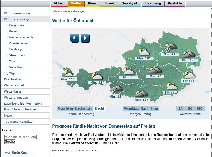Open Team und Kontakte link
Image resolution: width=212 pixels, height=157 pixels.
(18, 122)
